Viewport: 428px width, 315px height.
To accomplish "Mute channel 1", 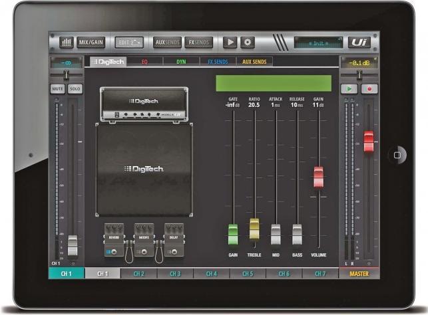I will [58, 89].
